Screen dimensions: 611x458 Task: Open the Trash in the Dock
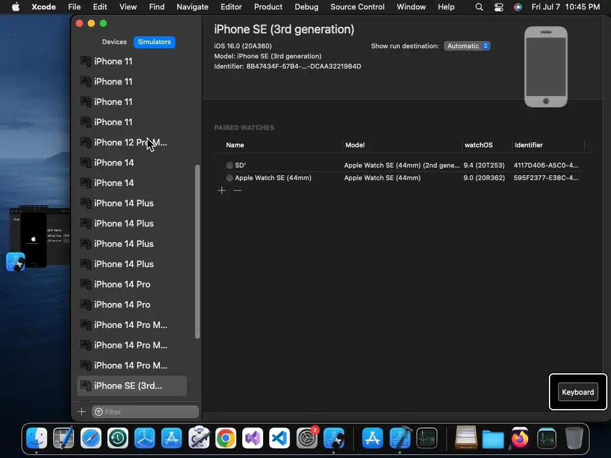coord(573,438)
